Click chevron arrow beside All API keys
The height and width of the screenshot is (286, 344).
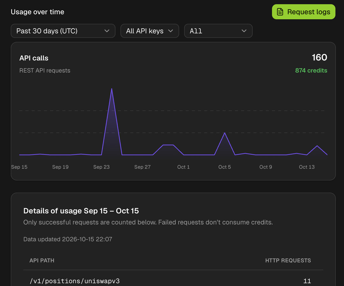click(x=170, y=31)
